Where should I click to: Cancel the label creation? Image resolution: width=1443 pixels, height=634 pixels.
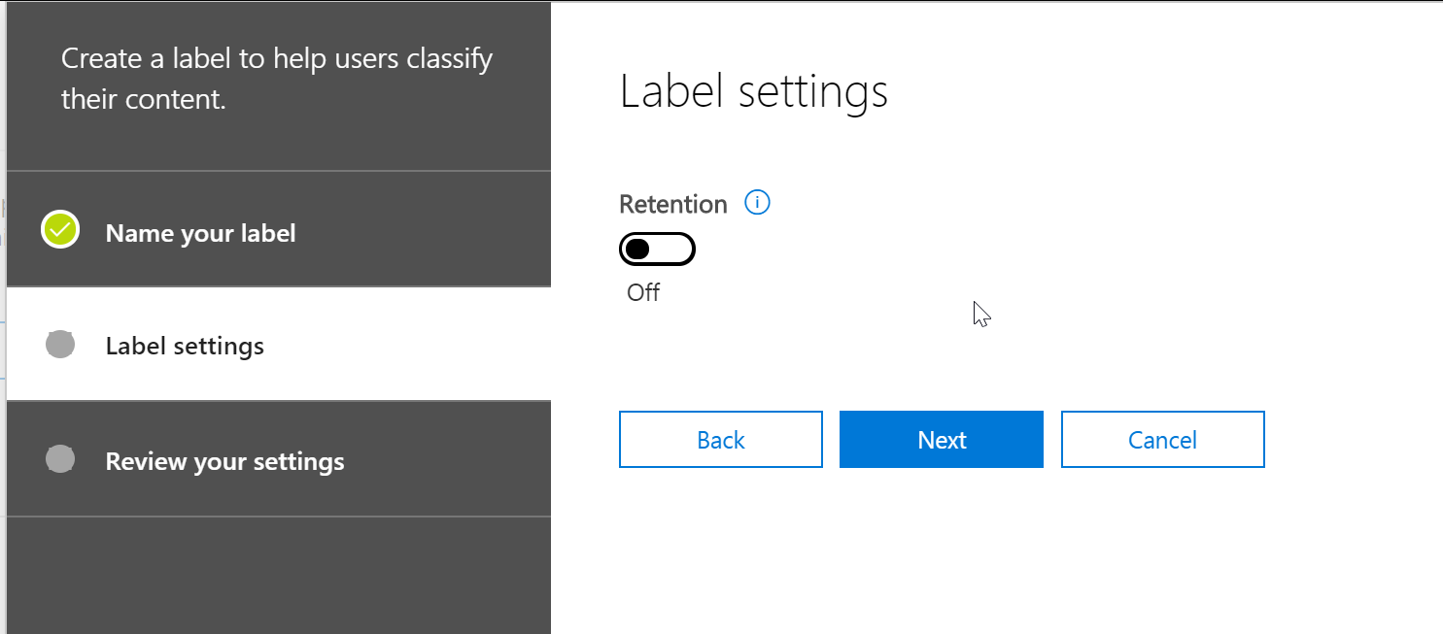(1162, 440)
